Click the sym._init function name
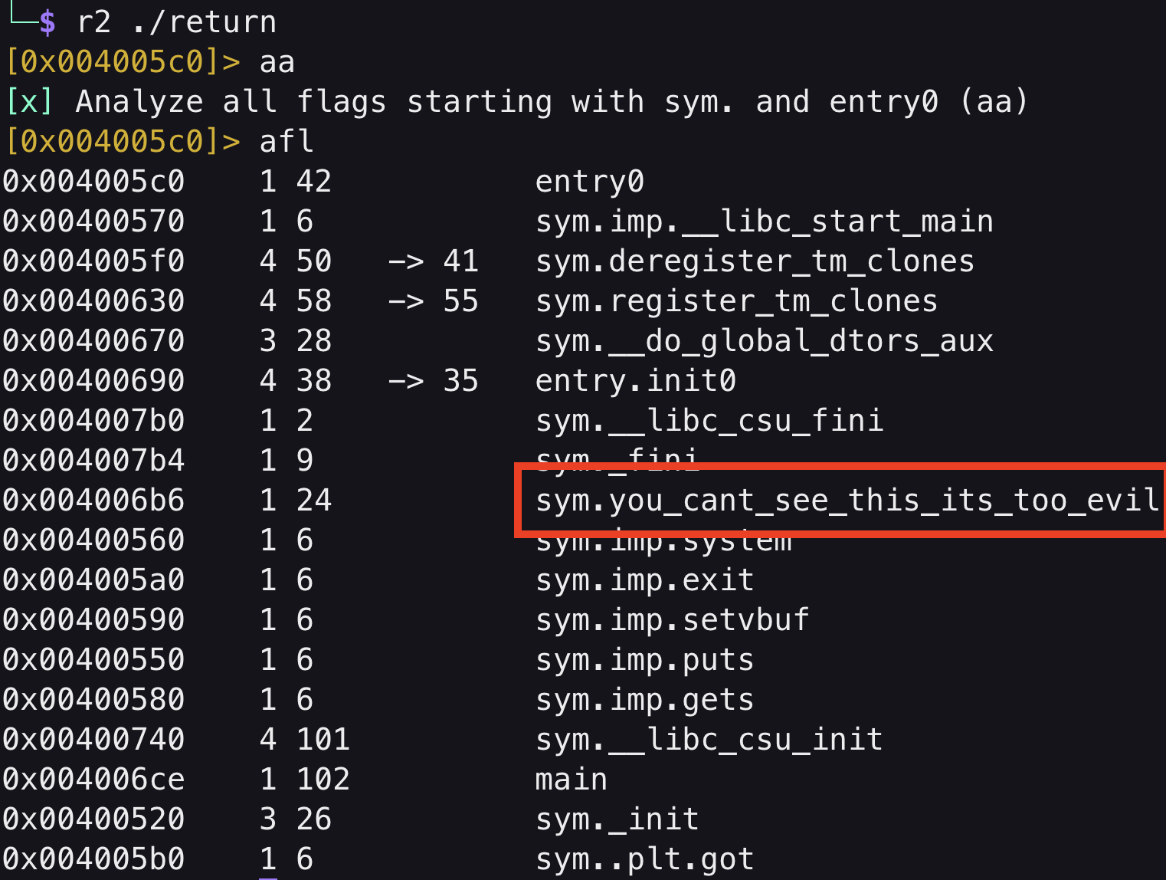This screenshot has height=880, width=1166. (x=617, y=819)
